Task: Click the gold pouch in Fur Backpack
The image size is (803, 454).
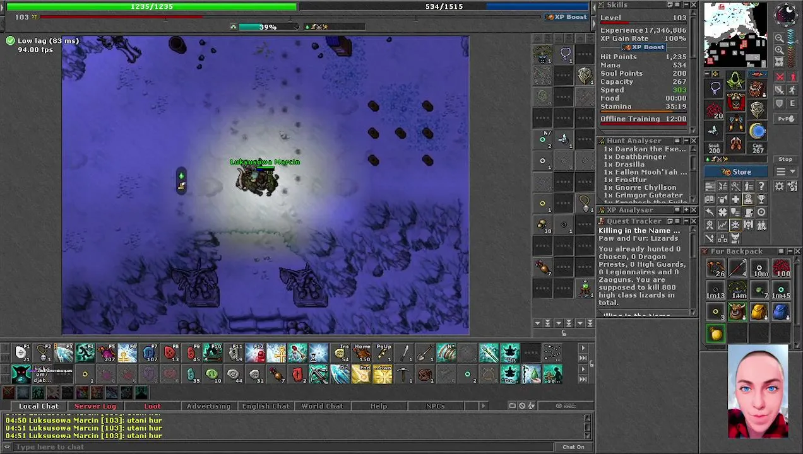Action: tap(715, 334)
